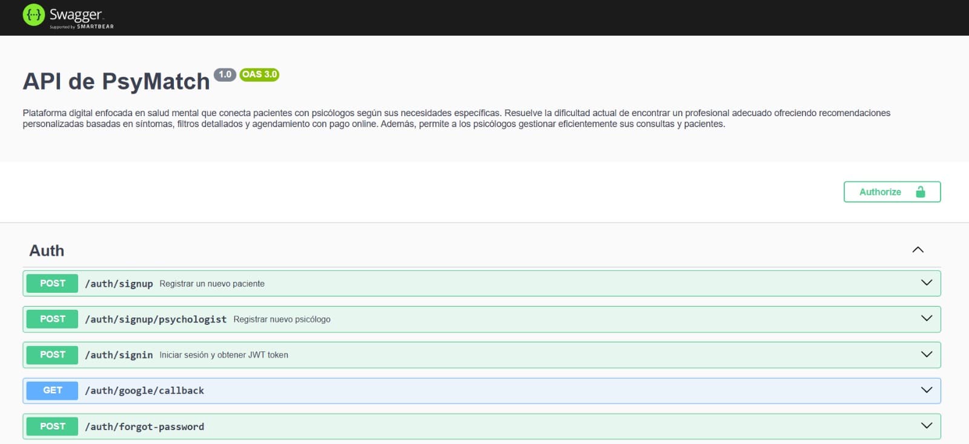Click the POST badge for /auth/signin
Viewport: 969px width, 444px height.
(x=53, y=354)
